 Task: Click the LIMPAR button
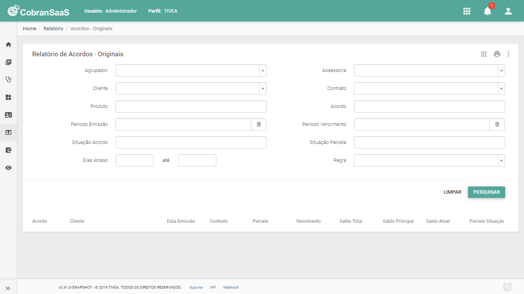[x=452, y=192]
